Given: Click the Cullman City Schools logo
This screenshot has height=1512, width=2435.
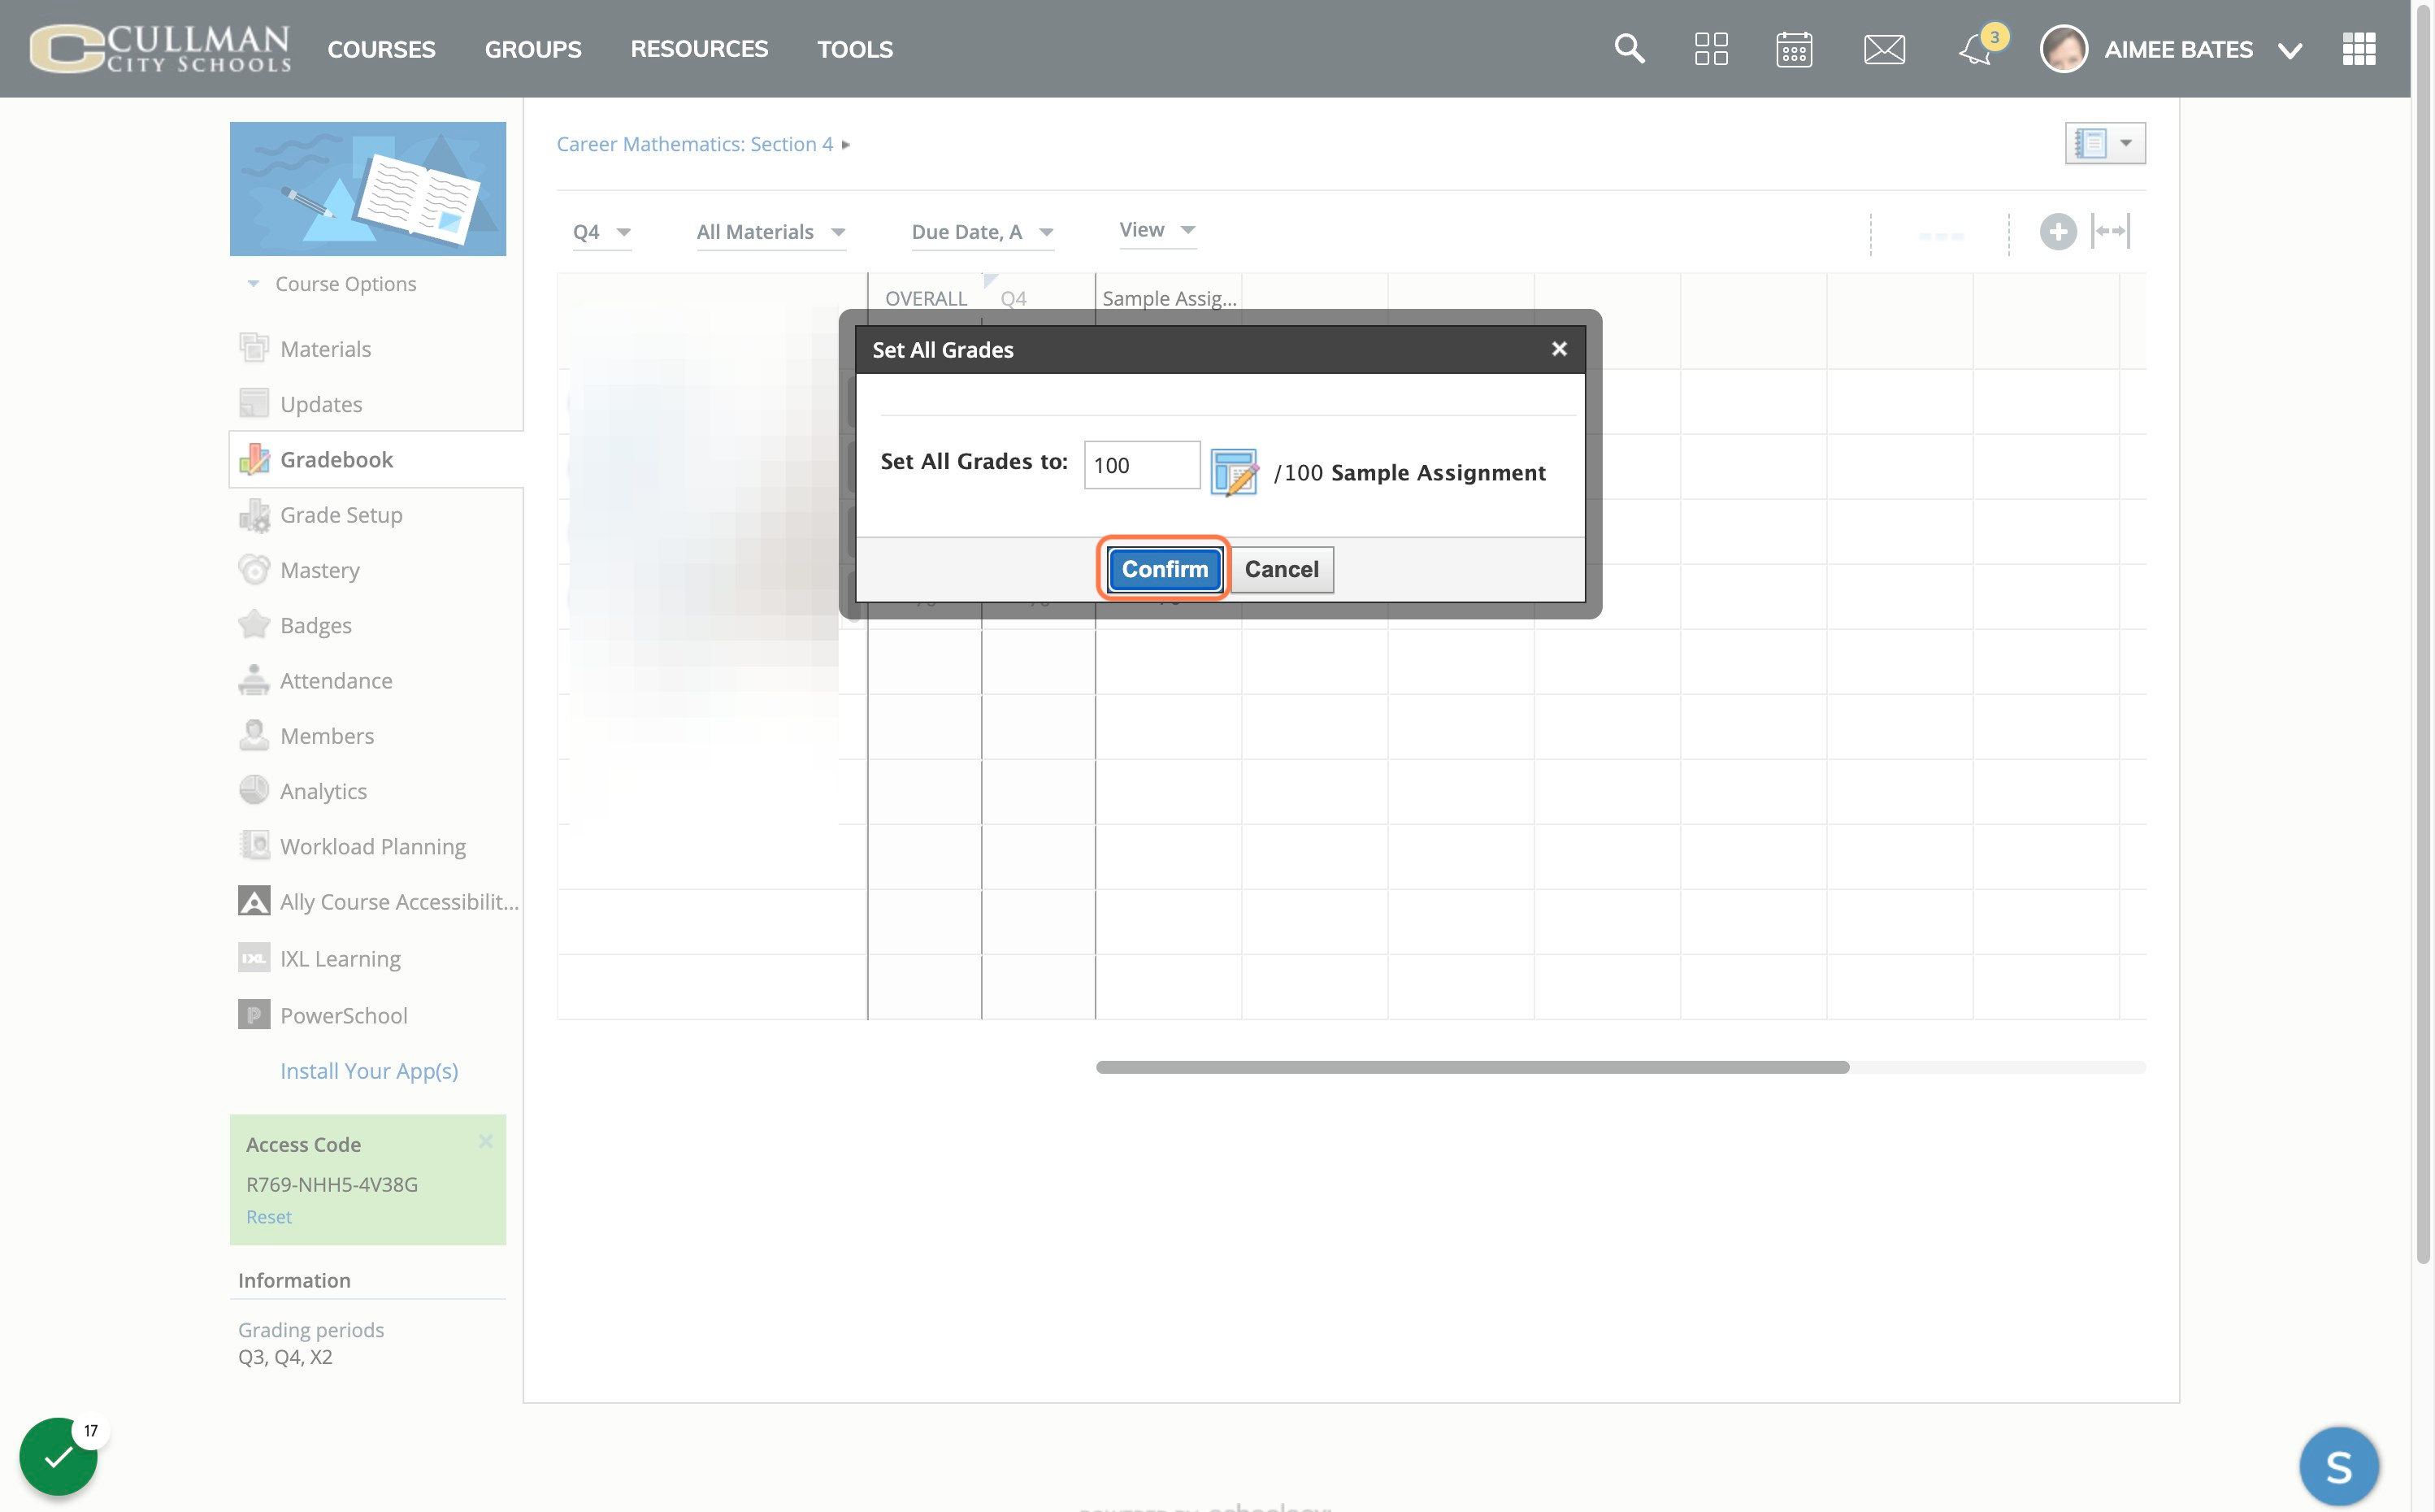Looking at the screenshot, I should (x=160, y=48).
